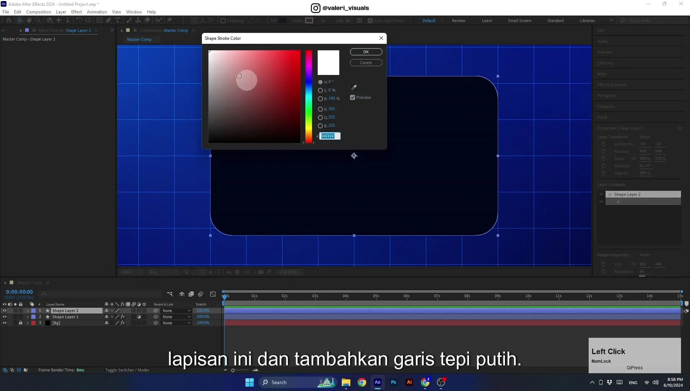Click the vertical rainbow hue slider

coord(309,97)
